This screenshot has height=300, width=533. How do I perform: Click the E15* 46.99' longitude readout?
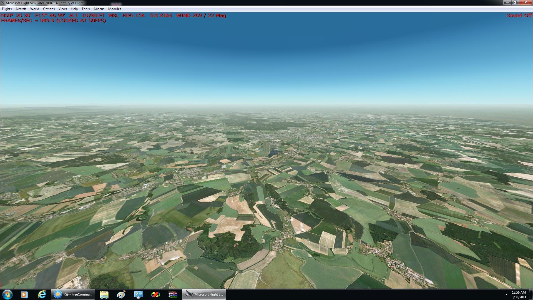click(x=50, y=16)
